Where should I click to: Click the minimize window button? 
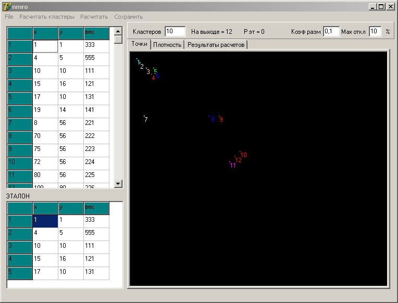(x=372, y=7)
